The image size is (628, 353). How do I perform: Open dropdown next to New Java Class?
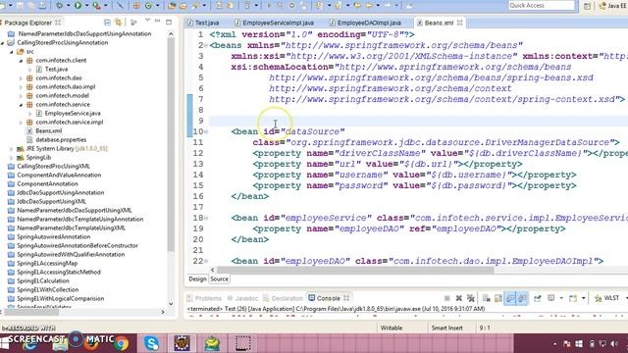[x=157, y=6]
